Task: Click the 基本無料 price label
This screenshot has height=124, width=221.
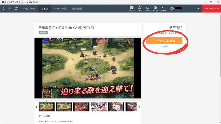Action: pos(176,27)
